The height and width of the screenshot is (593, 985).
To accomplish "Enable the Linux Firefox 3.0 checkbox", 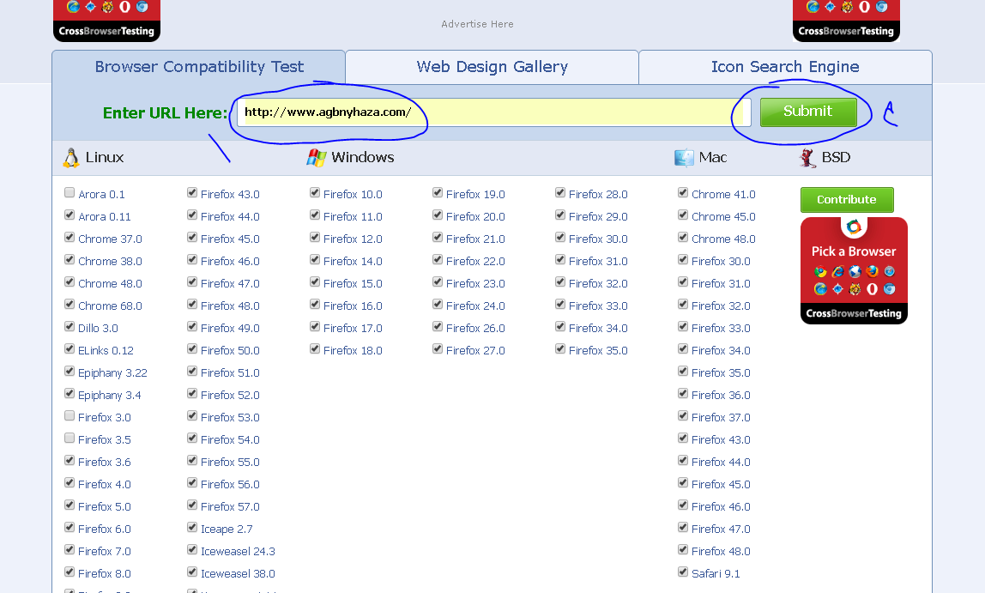I will click(x=69, y=416).
